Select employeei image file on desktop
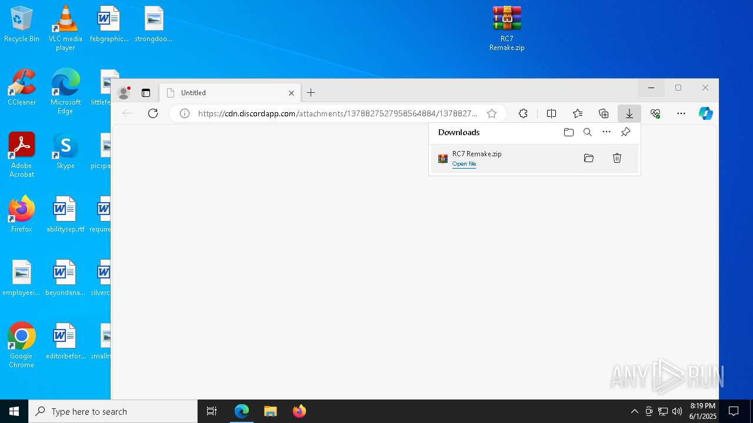The width and height of the screenshot is (753, 423). click(x=22, y=278)
